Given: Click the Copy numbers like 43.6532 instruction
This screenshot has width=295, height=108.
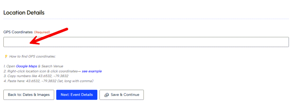Looking at the screenshot, I should point(36,76).
